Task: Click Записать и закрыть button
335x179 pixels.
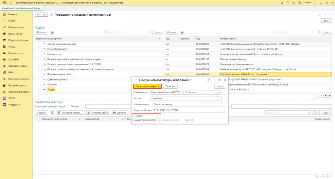Action: tap(148, 86)
